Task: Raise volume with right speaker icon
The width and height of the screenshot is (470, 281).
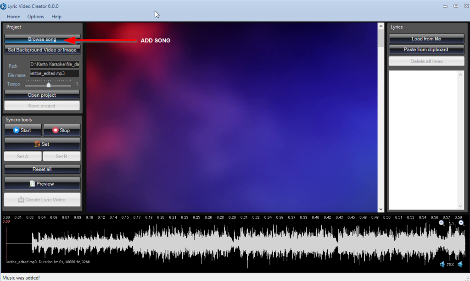Action: (x=460, y=264)
